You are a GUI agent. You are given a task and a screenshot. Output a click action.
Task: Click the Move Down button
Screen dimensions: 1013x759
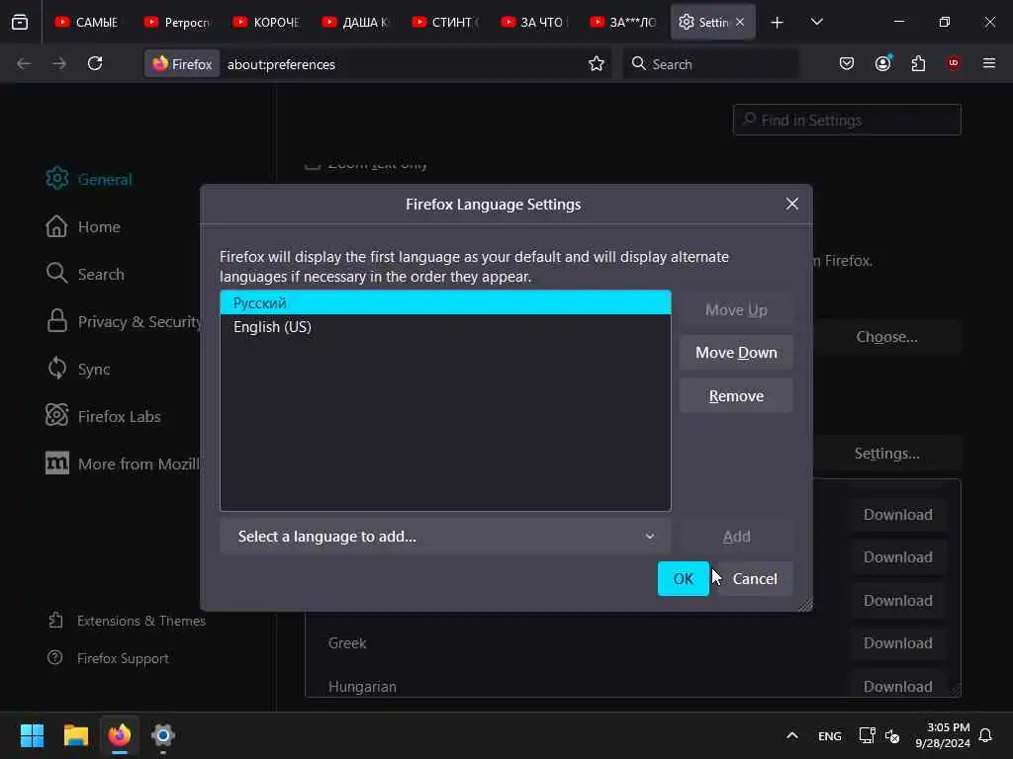point(736,353)
